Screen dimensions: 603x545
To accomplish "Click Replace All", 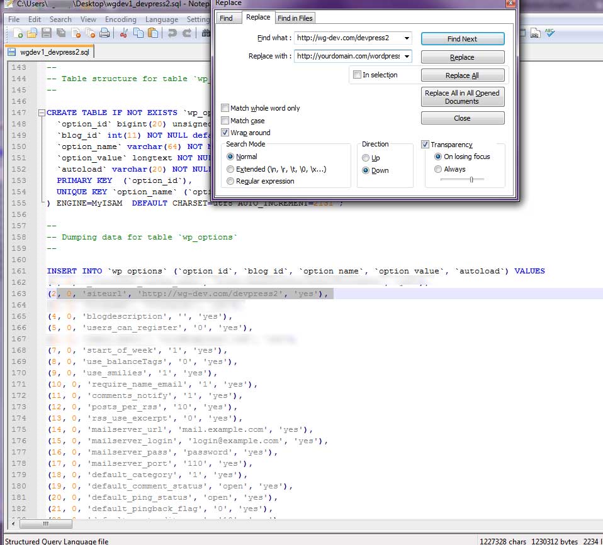I will point(463,75).
